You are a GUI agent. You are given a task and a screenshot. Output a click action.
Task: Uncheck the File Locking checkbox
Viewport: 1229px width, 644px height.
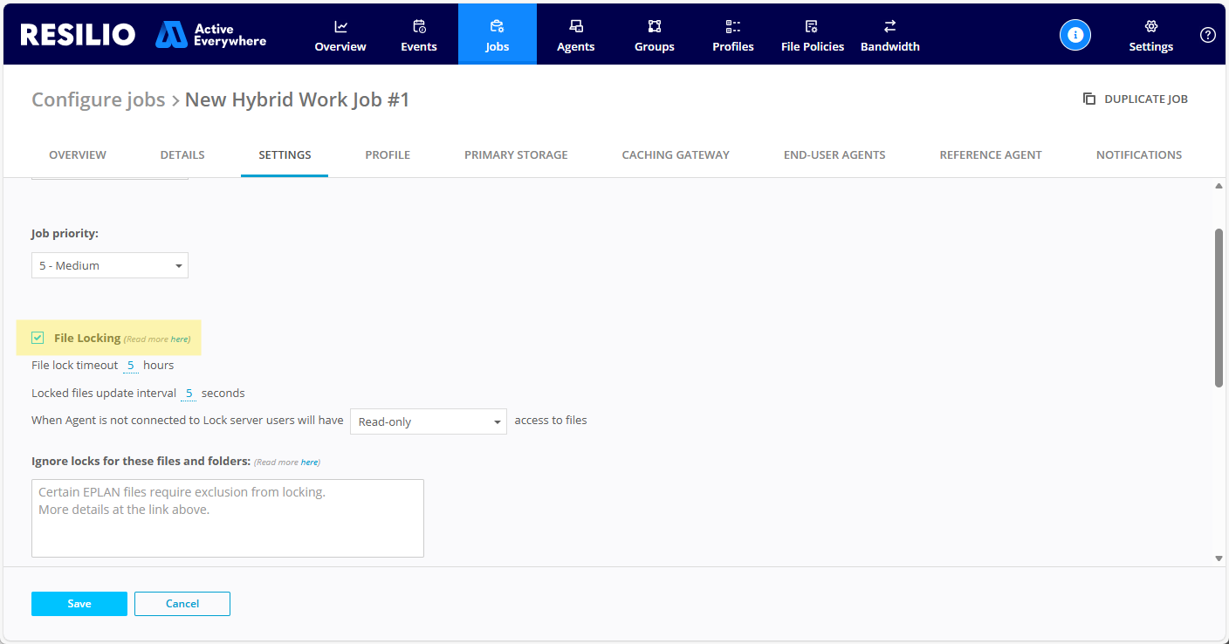(38, 338)
